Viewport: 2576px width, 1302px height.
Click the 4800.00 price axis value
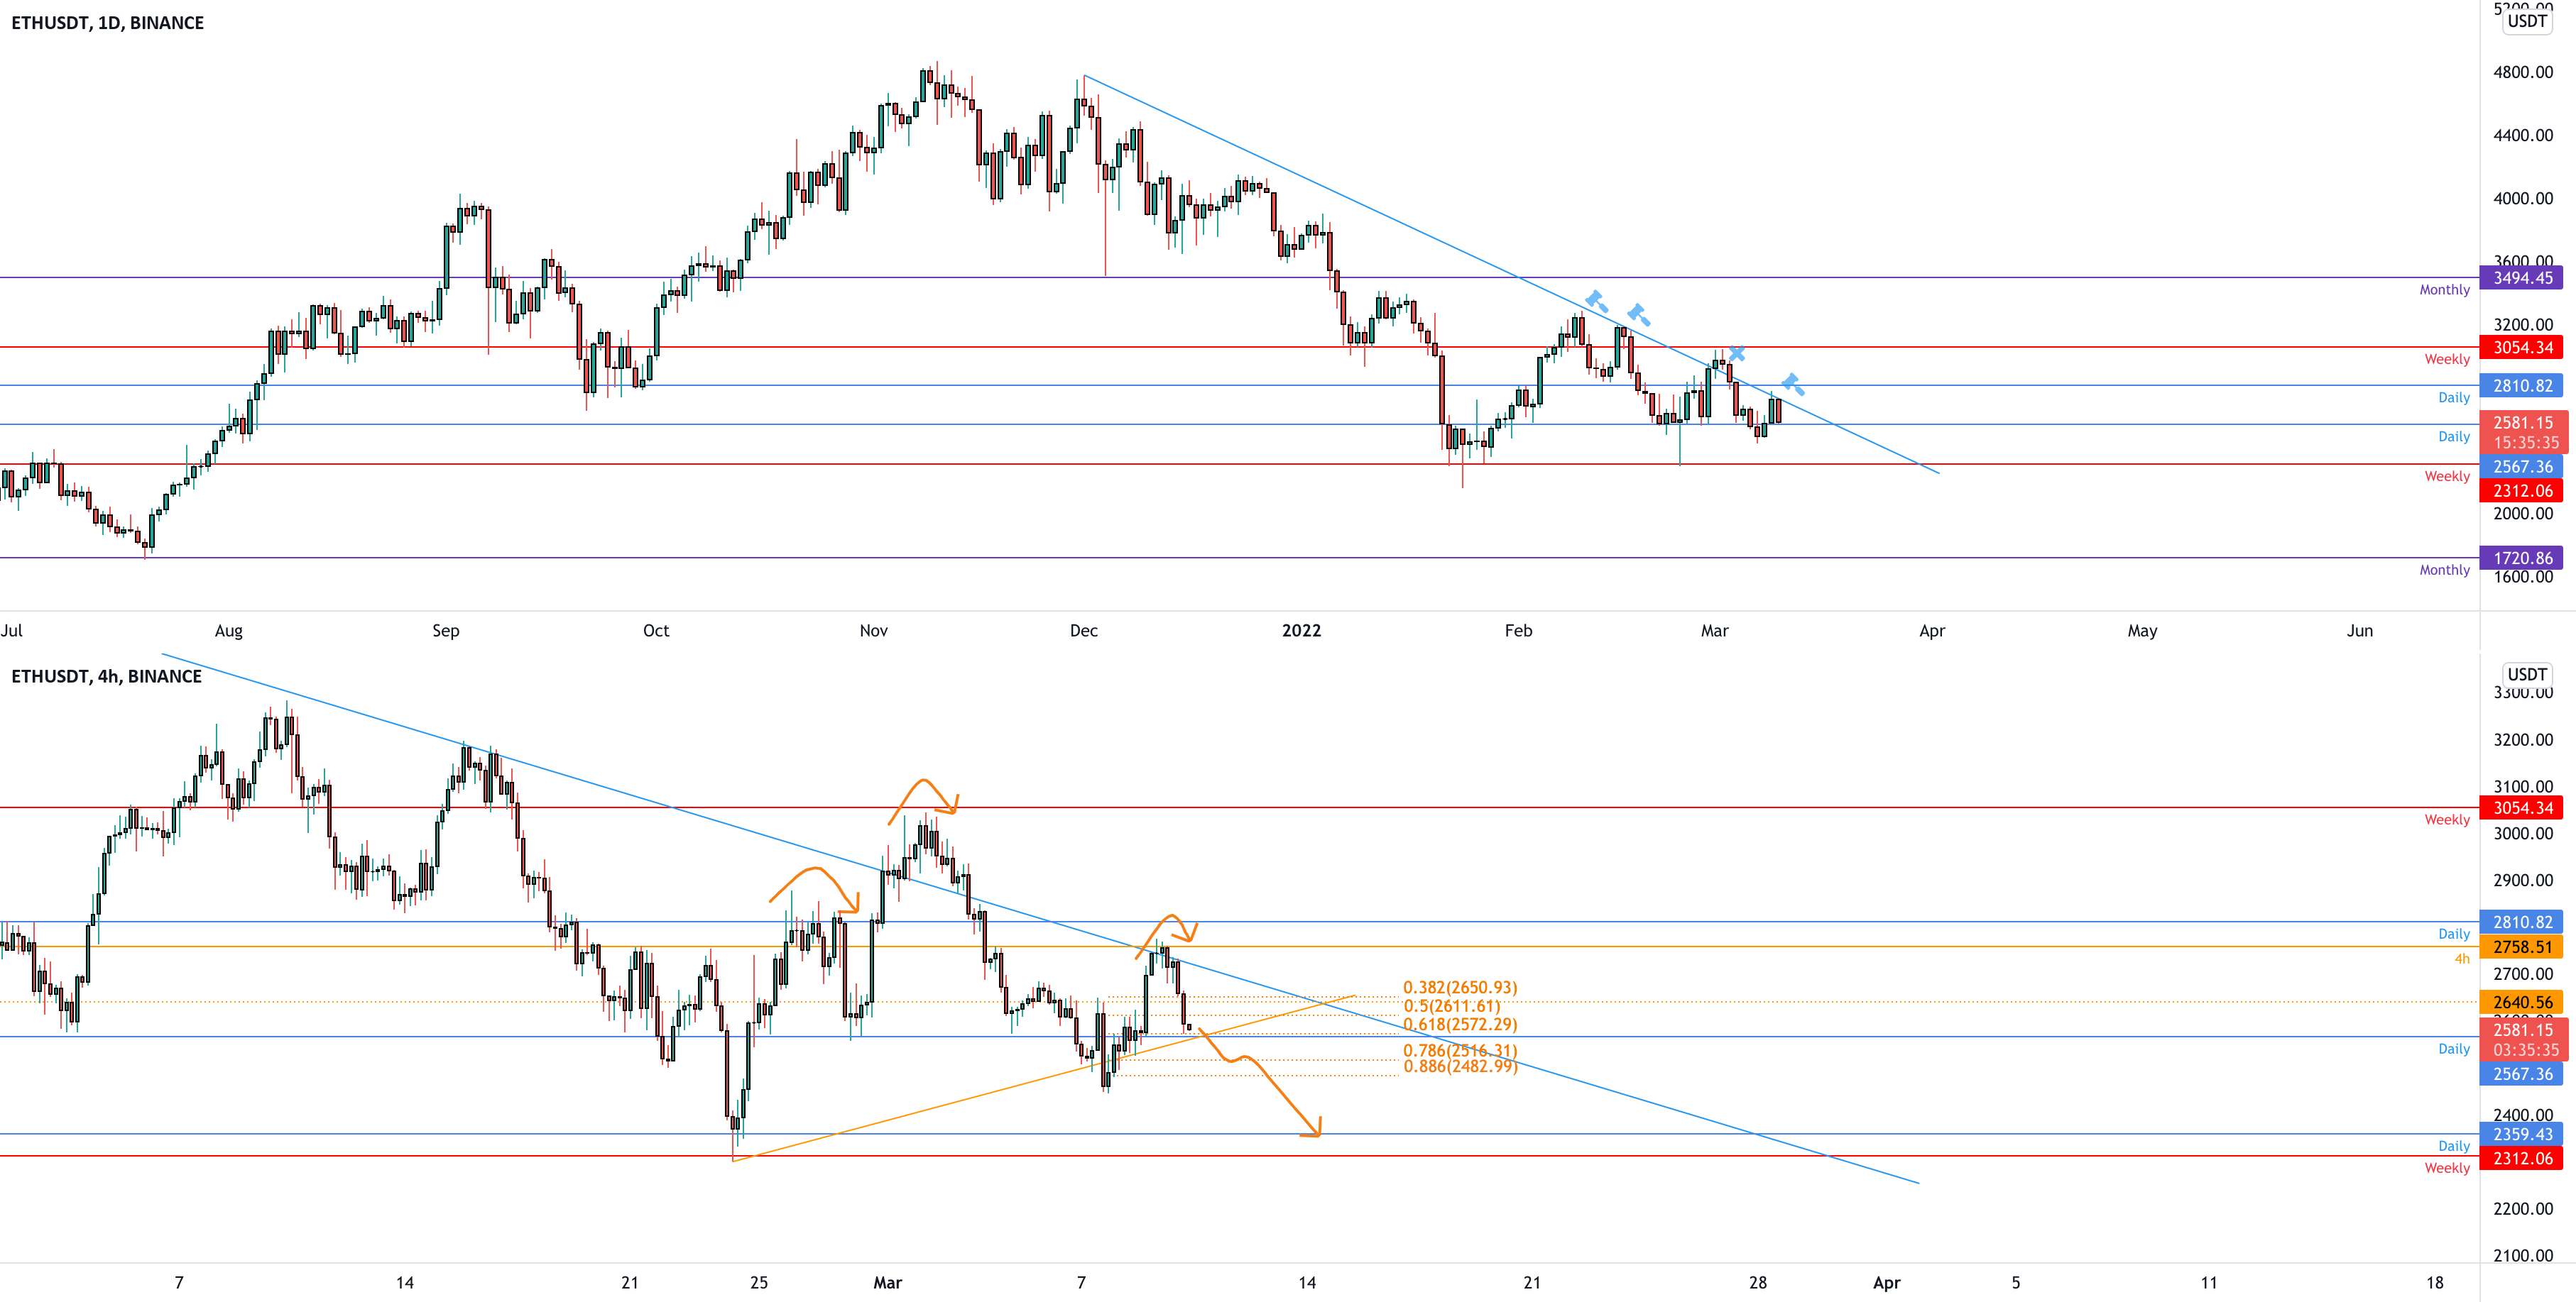2523,73
